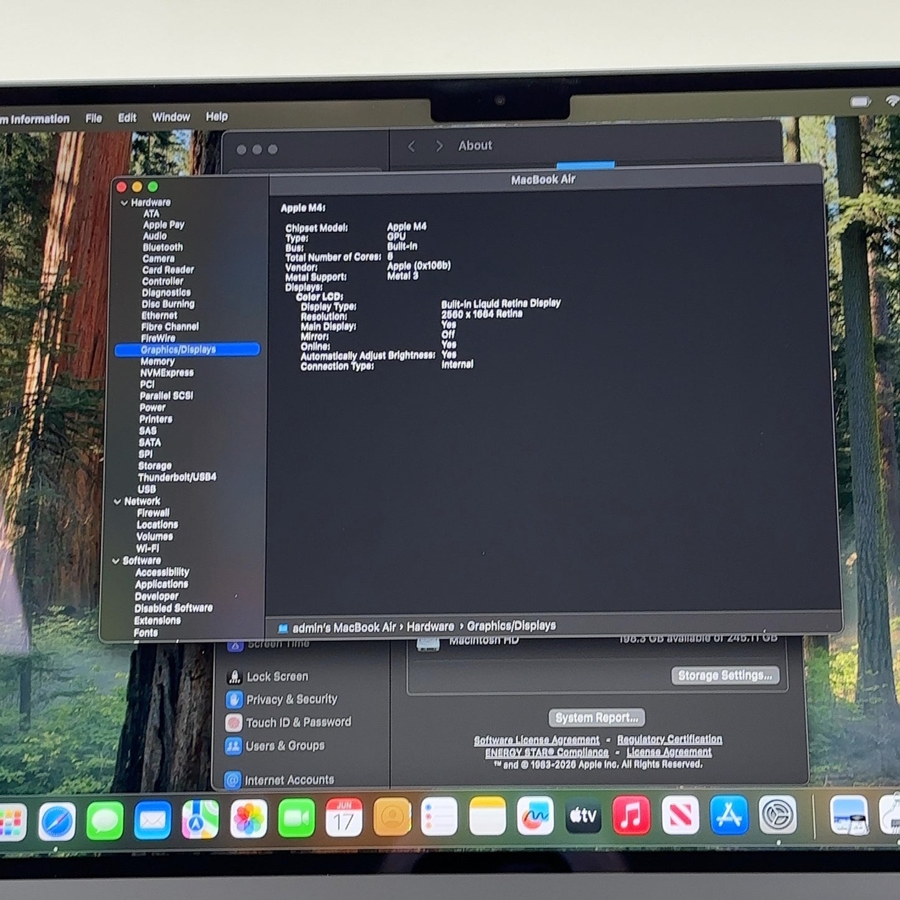This screenshot has height=900, width=900.
Task: Launch Music from the Dock
Action: 631,815
